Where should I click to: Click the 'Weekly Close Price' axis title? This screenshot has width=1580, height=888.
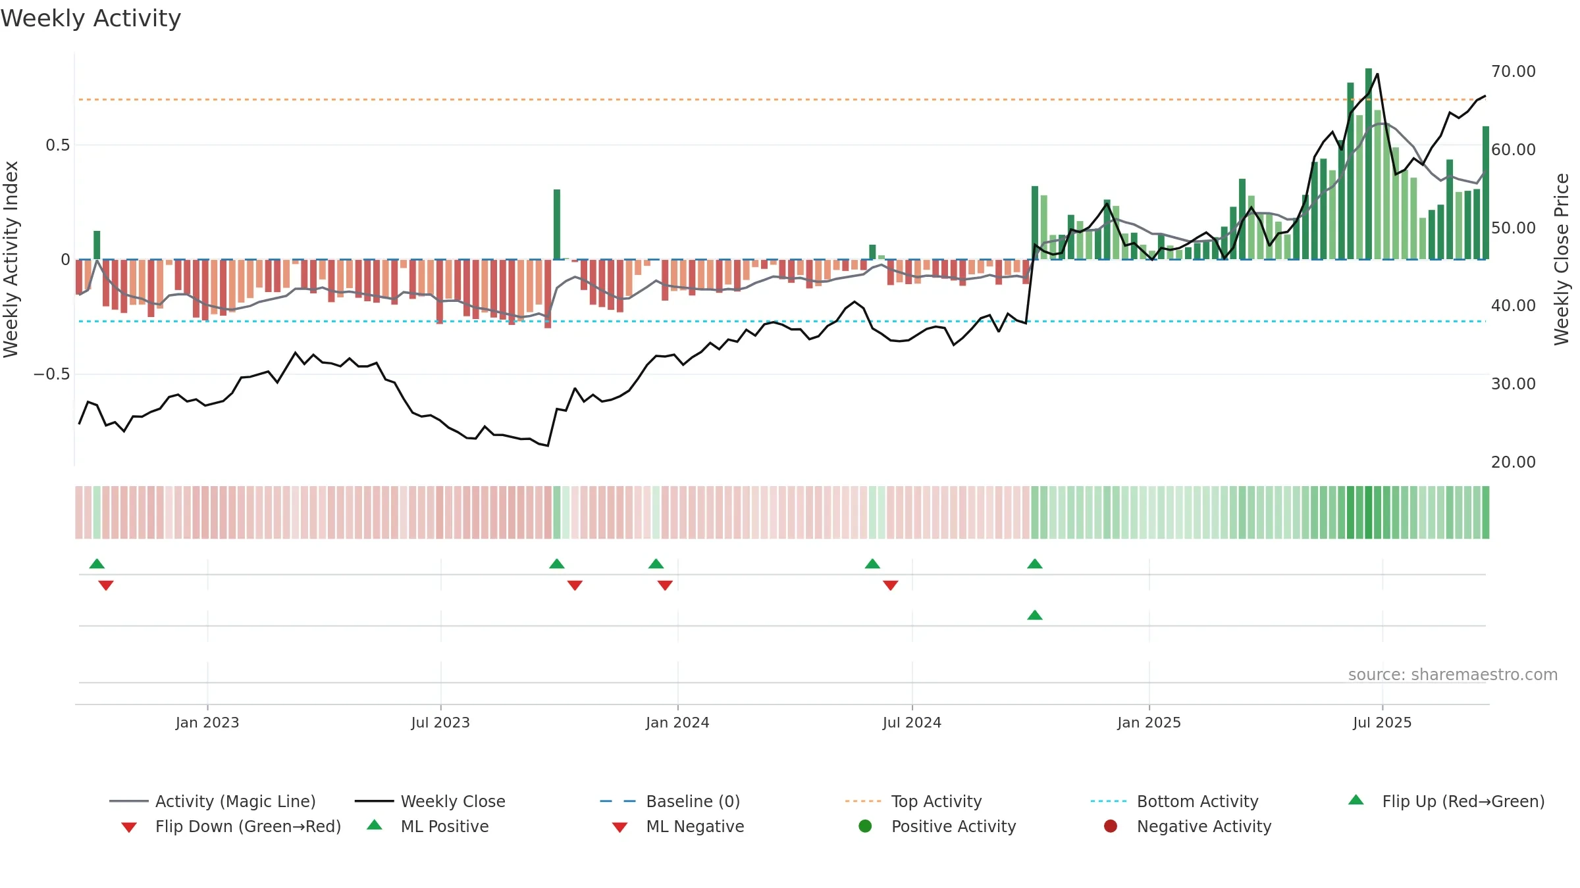1562,259
